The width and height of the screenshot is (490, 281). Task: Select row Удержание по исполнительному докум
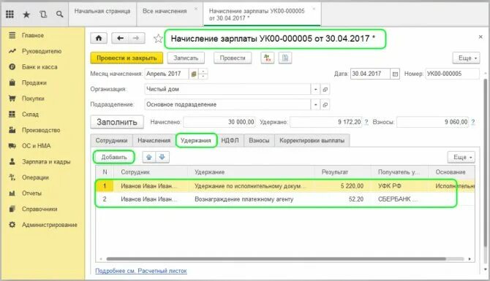tap(285, 186)
